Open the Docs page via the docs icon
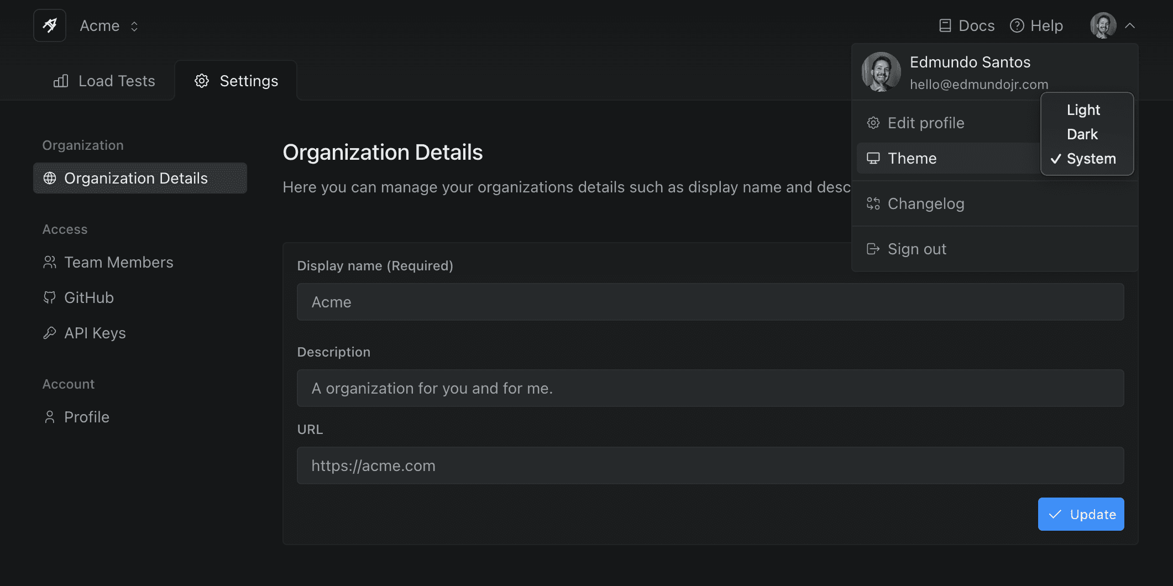Screen dimensions: 1173x586 (945, 25)
